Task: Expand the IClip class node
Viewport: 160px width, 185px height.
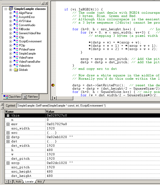Action: tap(10, 37)
